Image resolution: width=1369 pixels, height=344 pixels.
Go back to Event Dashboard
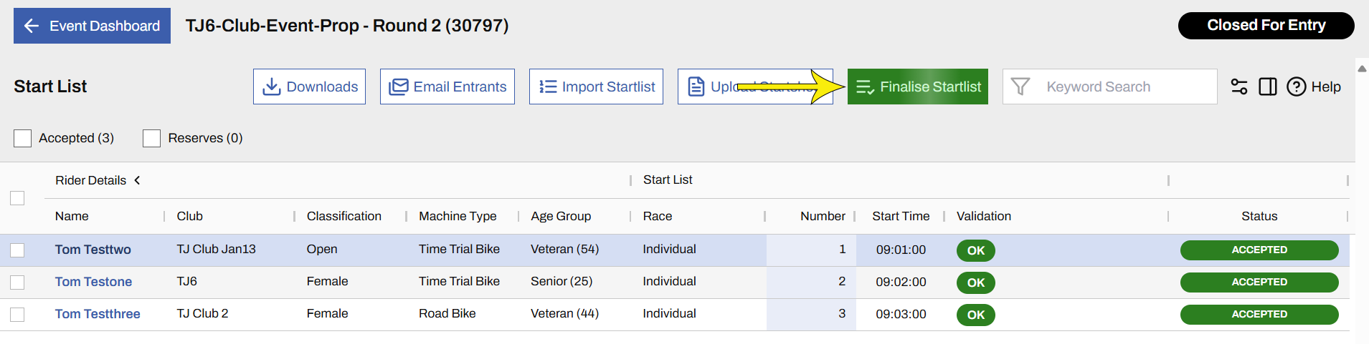(92, 26)
